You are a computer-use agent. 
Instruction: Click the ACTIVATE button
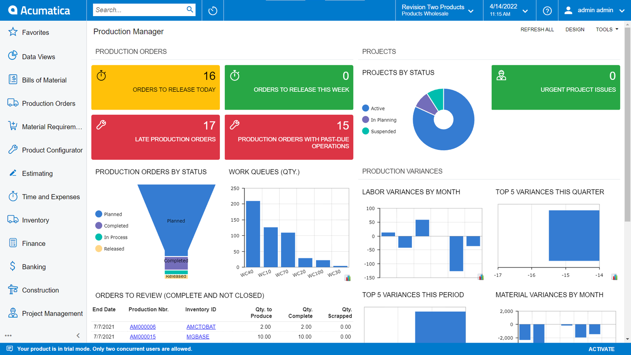pyautogui.click(x=601, y=349)
